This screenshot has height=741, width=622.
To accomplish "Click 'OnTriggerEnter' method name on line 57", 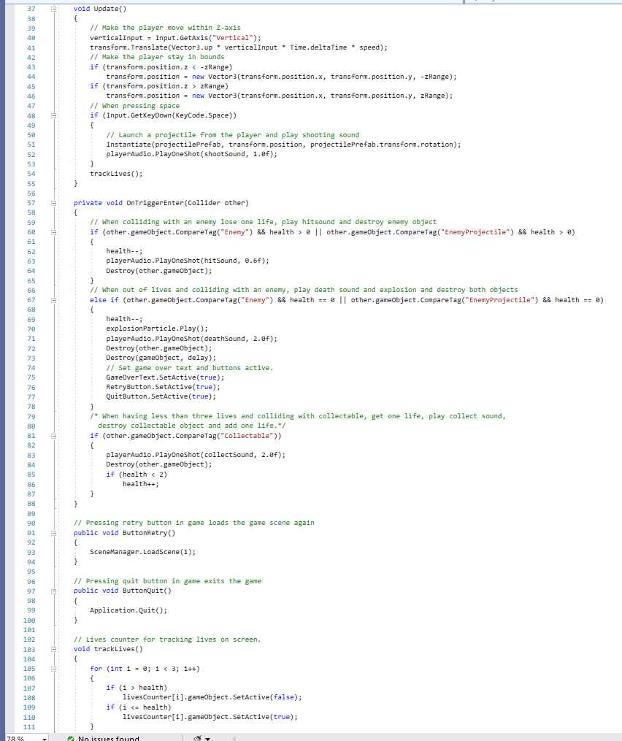I will [155, 203].
